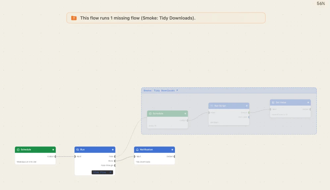Click the bell icon on Notification node
Screen dimensions: 330x190
(x=137, y=150)
